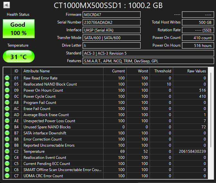Click raw value 72 in Unused Spare row

tap(204, 127)
